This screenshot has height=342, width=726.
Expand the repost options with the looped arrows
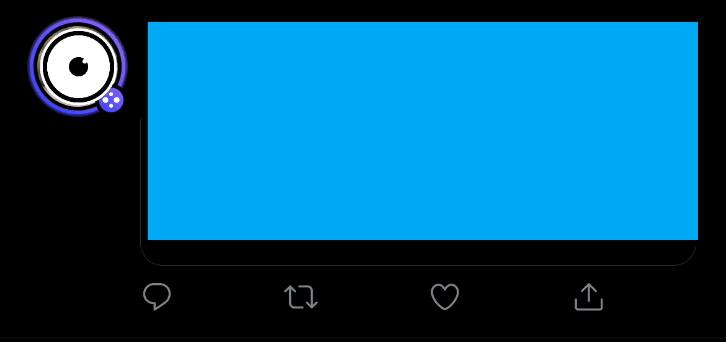pos(301,297)
